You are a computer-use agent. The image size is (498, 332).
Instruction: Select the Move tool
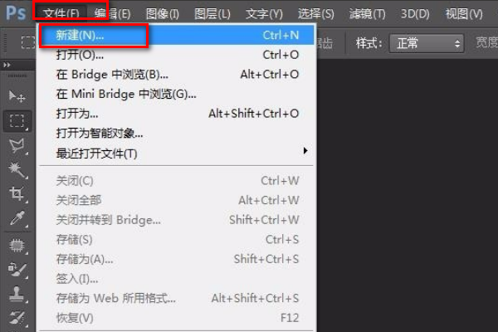17,96
